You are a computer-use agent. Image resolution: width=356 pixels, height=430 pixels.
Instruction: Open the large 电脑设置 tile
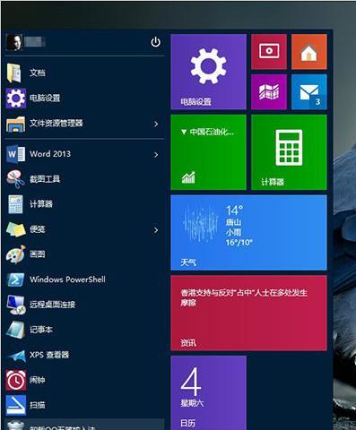[x=209, y=72]
